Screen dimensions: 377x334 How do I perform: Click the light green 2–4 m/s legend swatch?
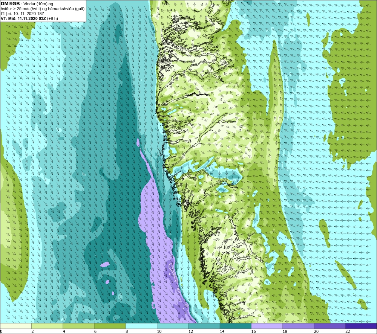click(47, 326)
